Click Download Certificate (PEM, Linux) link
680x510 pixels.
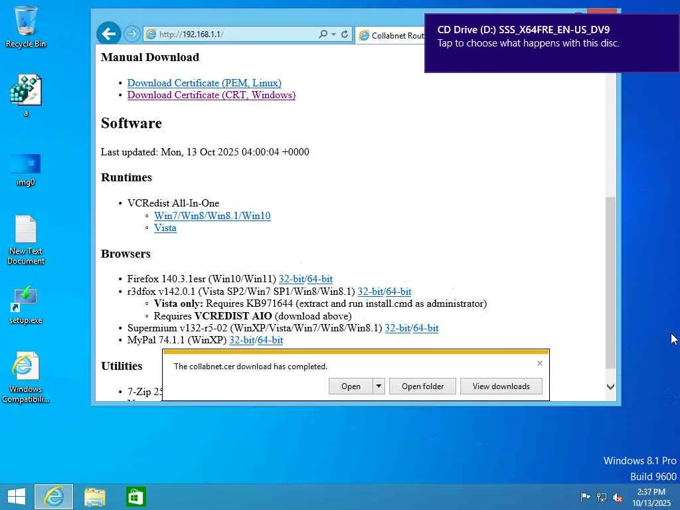pos(205,83)
